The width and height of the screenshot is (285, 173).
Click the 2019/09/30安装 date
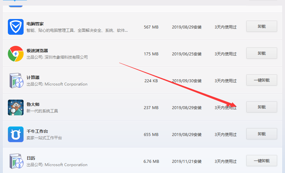pos(187,81)
